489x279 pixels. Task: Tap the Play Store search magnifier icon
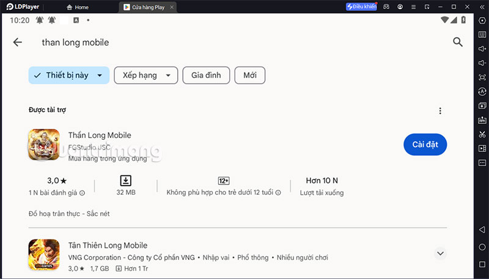click(x=457, y=42)
